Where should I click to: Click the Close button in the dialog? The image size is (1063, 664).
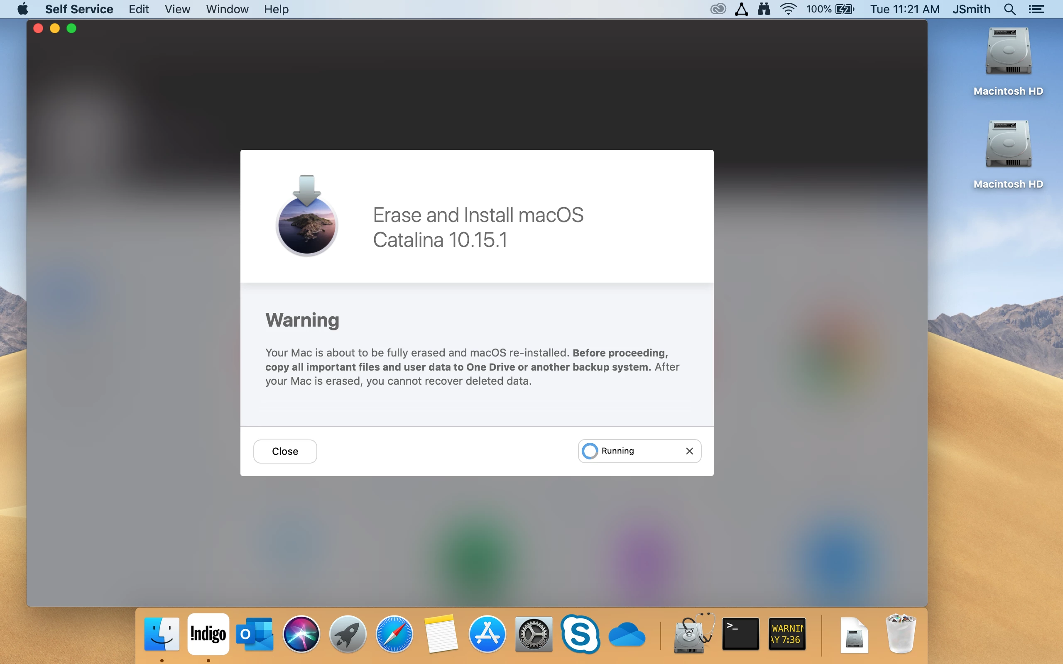[x=285, y=452]
